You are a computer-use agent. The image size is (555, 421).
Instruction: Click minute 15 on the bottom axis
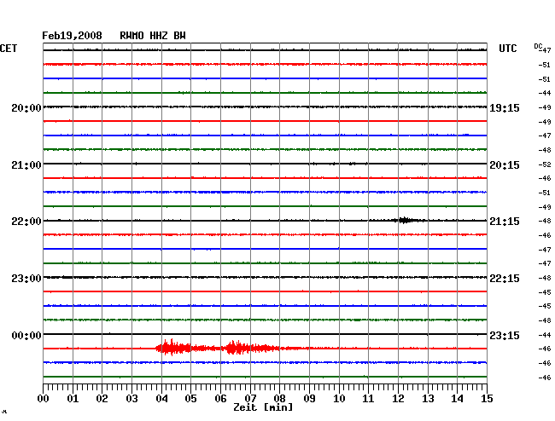coord(487,398)
